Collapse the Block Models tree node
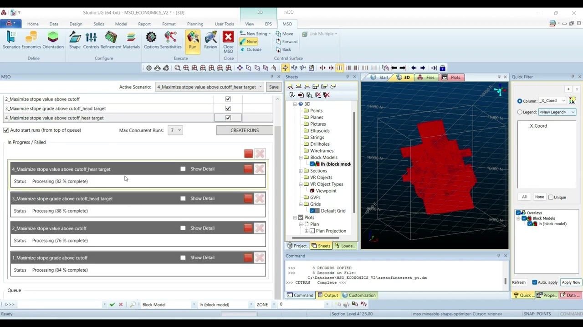The image size is (583, 327). pos(301,158)
